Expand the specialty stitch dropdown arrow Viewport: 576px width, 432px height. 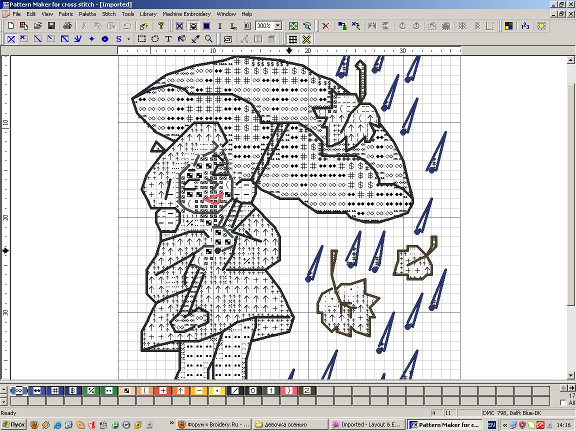(x=128, y=39)
